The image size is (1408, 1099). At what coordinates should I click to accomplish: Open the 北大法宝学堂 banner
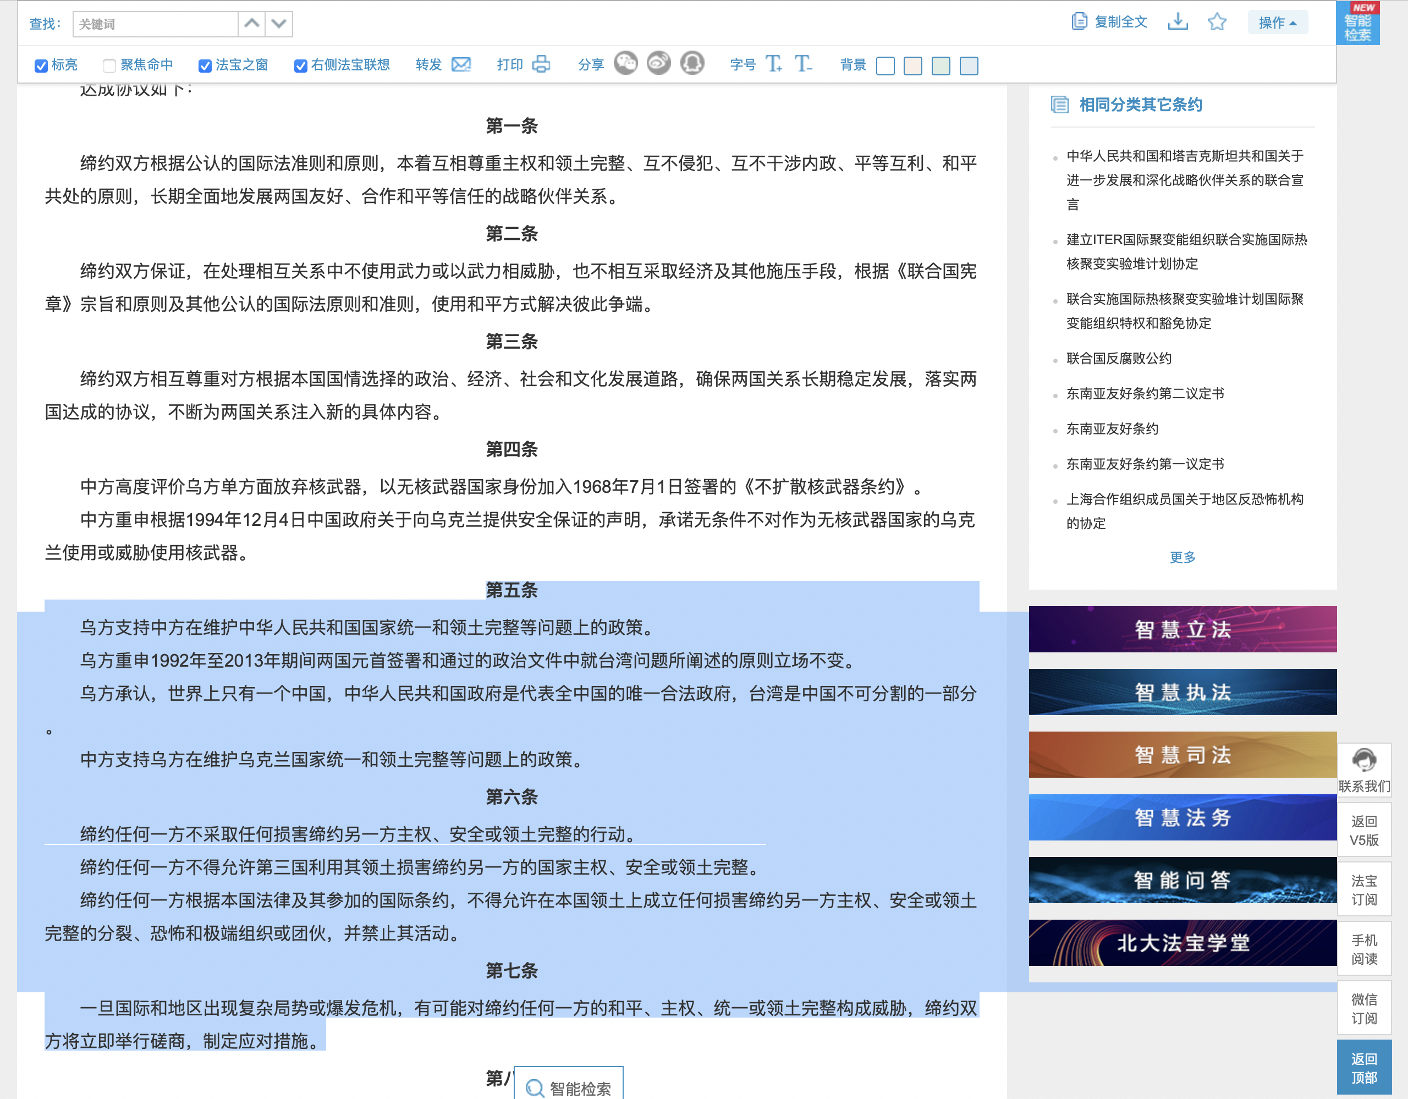[x=1182, y=942]
